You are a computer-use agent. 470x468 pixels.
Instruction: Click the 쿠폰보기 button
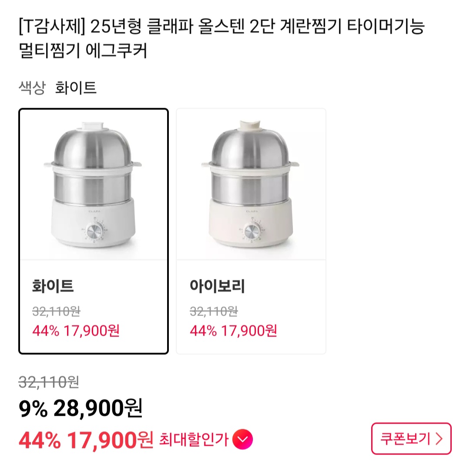click(411, 439)
